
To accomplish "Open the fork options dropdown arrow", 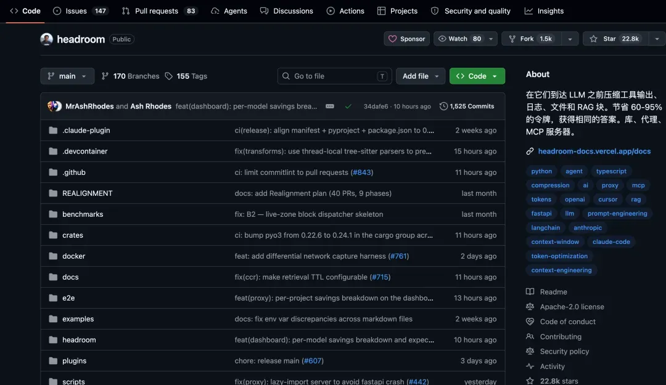I will 570,39.
